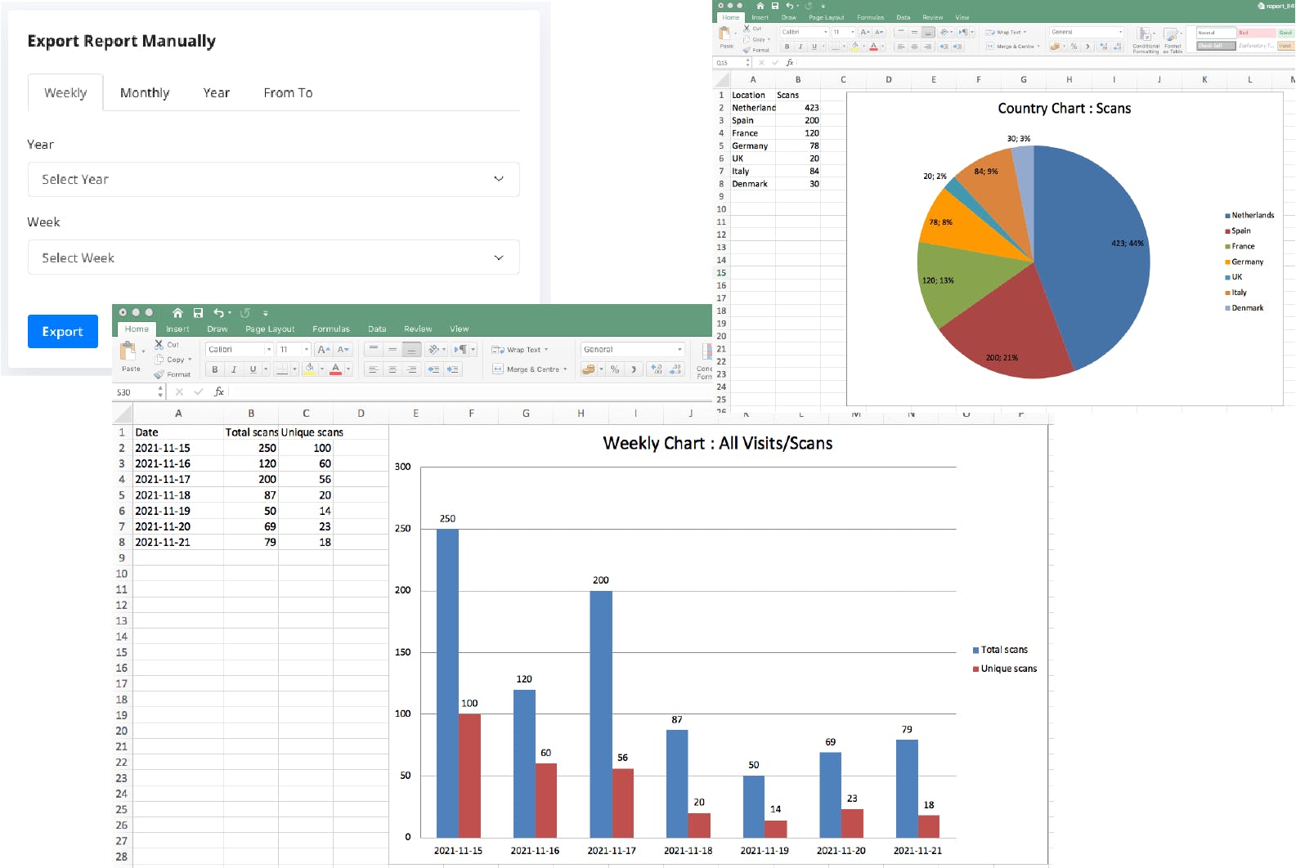Click the Redo icon in the weekly chart window

pyautogui.click(x=245, y=313)
